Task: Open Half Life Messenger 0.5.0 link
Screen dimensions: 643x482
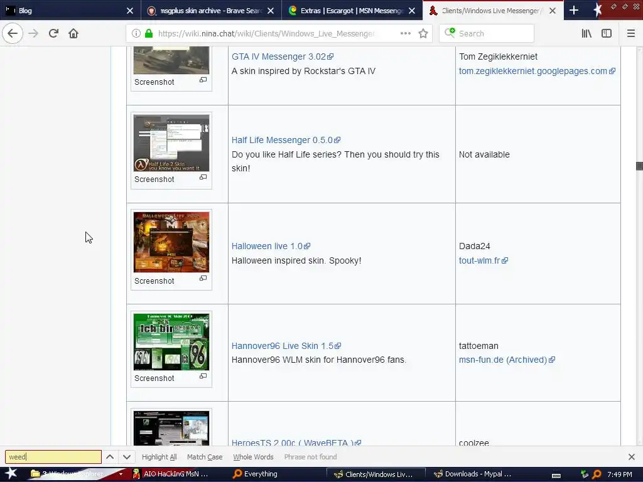Action: point(286,140)
